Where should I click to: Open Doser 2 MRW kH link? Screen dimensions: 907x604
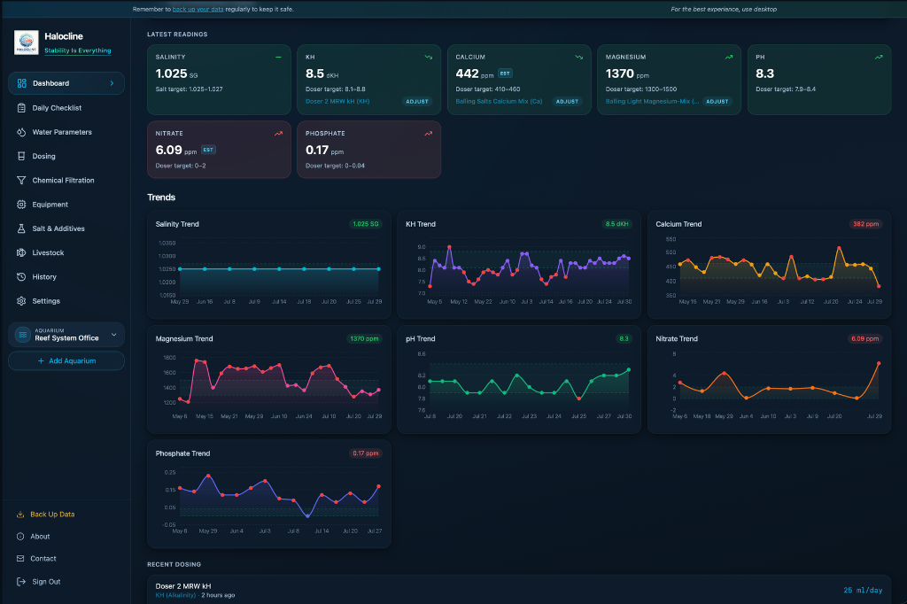point(337,101)
